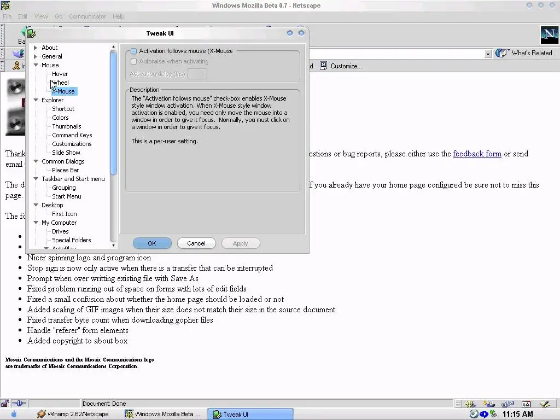Open the Help menu in Netscape
Image resolution: width=560 pixels, height=420 pixels.
pyautogui.click(x=119, y=16)
